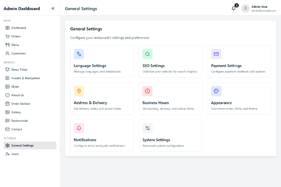Image resolution: width=281 pixels, height=187 pixels.
Task: Click 'Manage languages and translations' text
Action: [97, 72]
